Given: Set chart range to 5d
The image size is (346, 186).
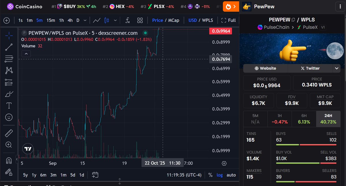Looking at the screenshot, I should click(73, 175).
